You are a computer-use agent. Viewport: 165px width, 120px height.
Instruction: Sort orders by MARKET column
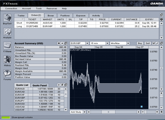(x=48, y=19)
